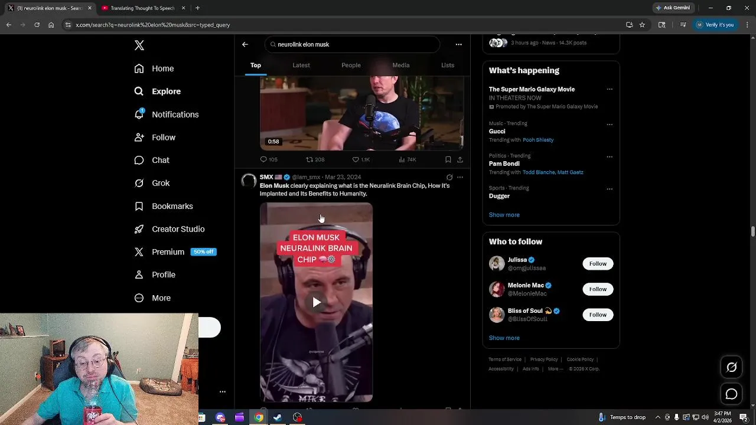Open account menu dots by webcam overlay
Image resolution: width=756 pixels, height=425 pixels.
[223, 392]
